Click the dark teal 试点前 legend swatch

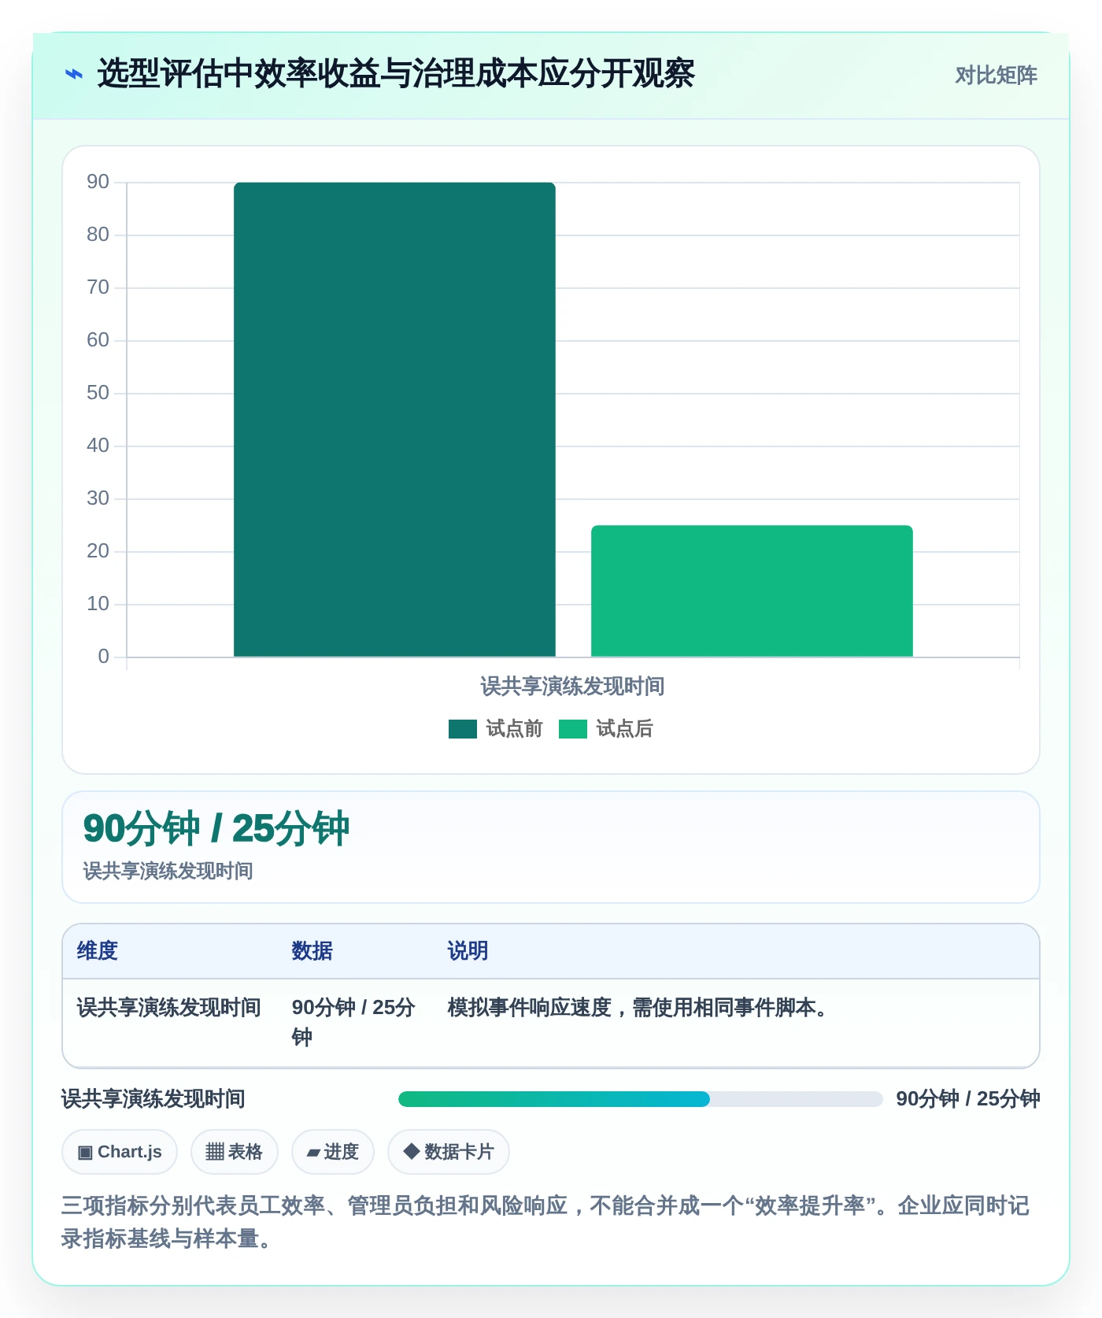click(463, 729)
